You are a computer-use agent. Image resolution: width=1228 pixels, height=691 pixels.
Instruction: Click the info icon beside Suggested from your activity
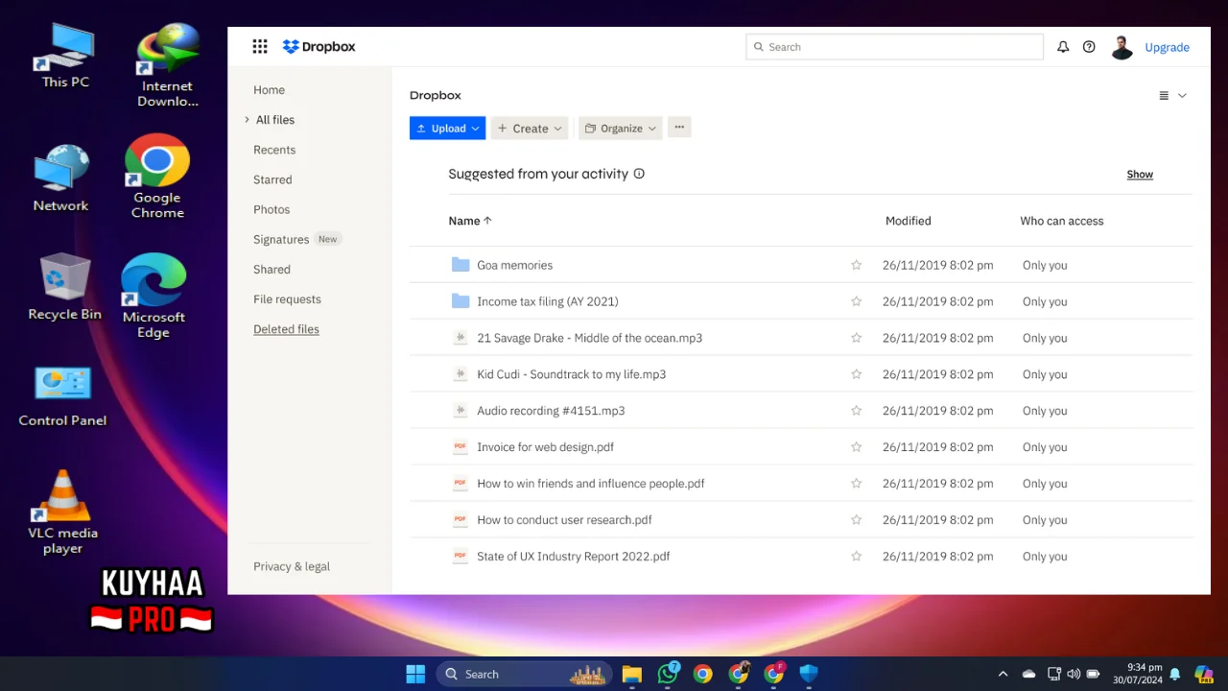(639, 174)
